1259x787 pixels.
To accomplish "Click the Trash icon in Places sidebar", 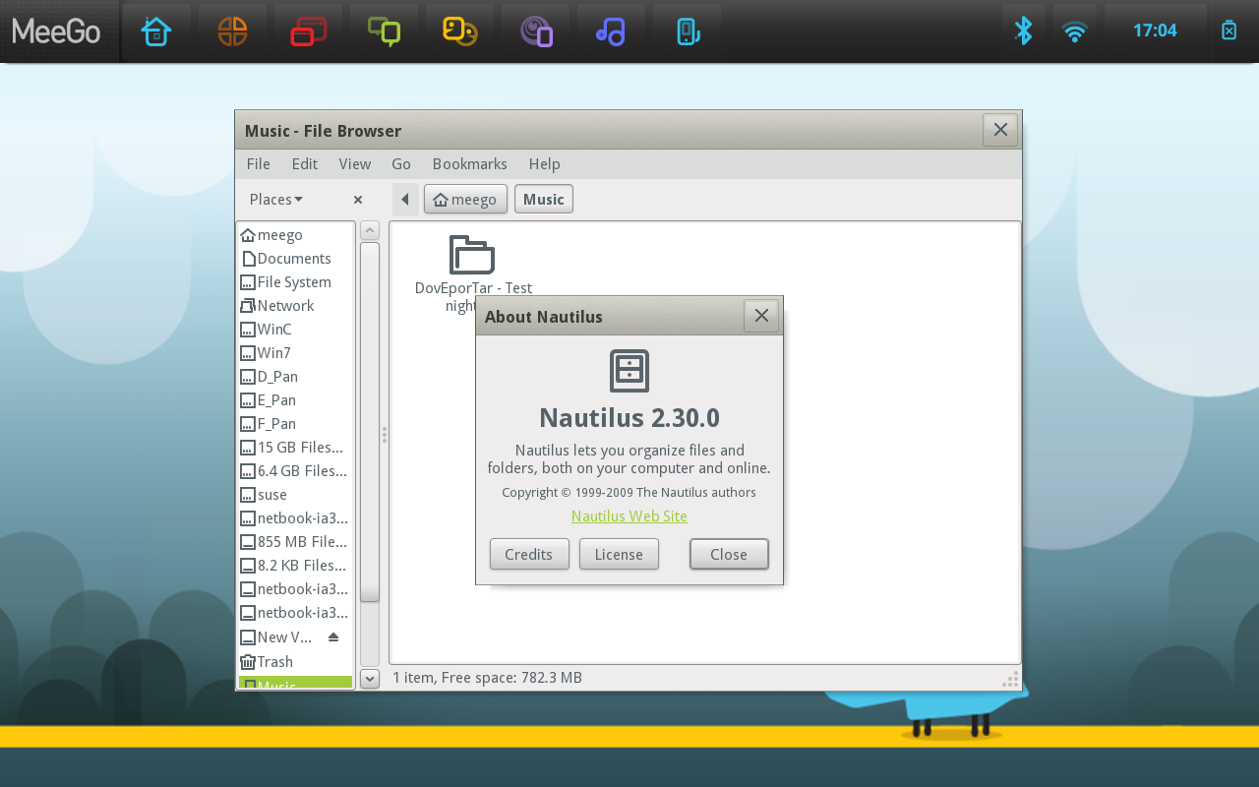I will [248, 662].
